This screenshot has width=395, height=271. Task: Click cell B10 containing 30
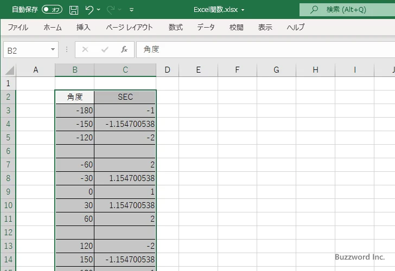click(x=74, y=205)
